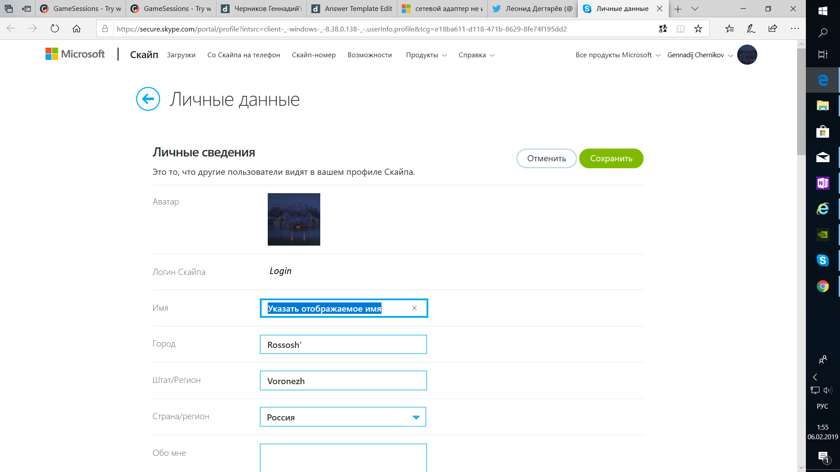The image size is (840, 472).
Task: Click the Скайп brand link
Action: click(x=144, y=55)
